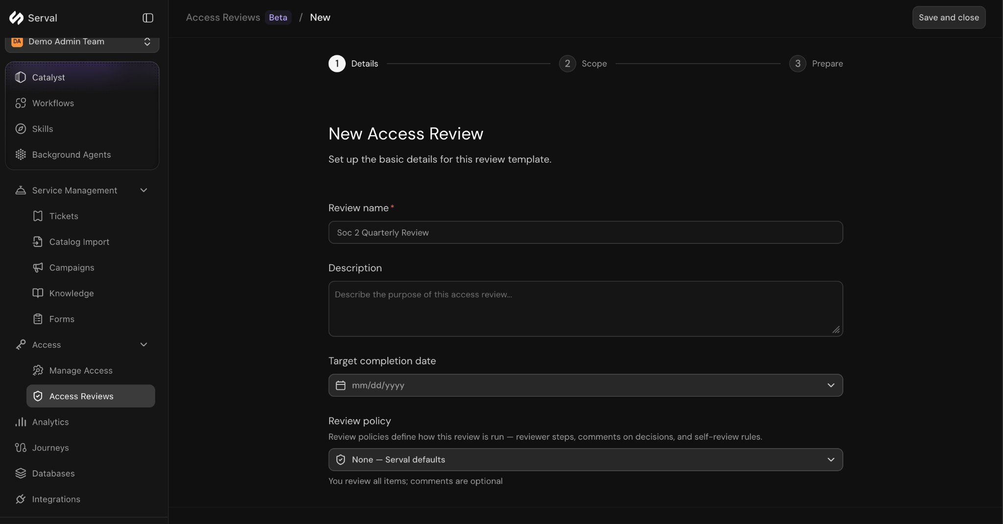The image size is (1003, 524).
Task: Click the Databases layers icon
Action: pyautogui.click(x=21, y=473)
